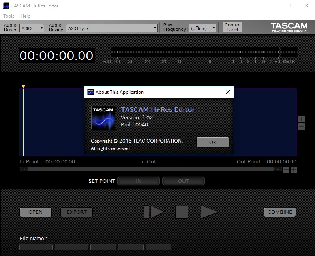This screenshot has height=256, width=315.
Task: Click the 'TASCAM Hi-Res Editor' dialog heading
Action: (157, 109)
